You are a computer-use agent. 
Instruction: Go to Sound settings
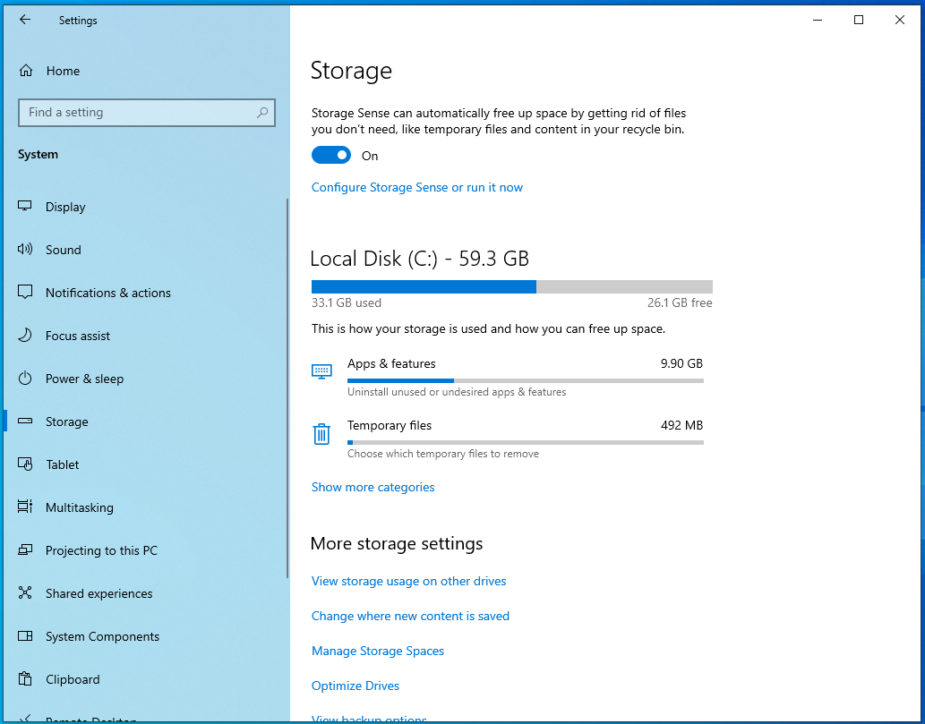[x=145, y=250]
